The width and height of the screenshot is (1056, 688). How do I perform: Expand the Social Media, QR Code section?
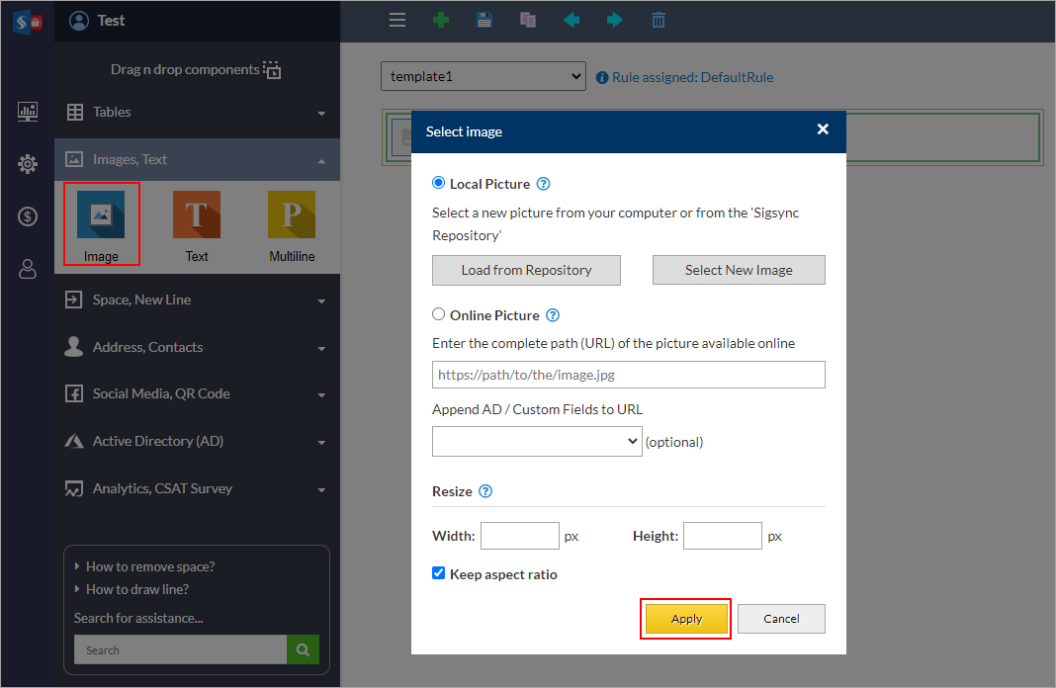(197, 393)
